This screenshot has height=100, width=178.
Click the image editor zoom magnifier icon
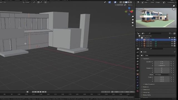pos(174,6)
